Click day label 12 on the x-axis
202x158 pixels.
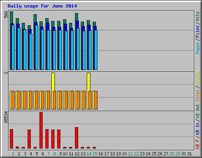coord(77,154)
